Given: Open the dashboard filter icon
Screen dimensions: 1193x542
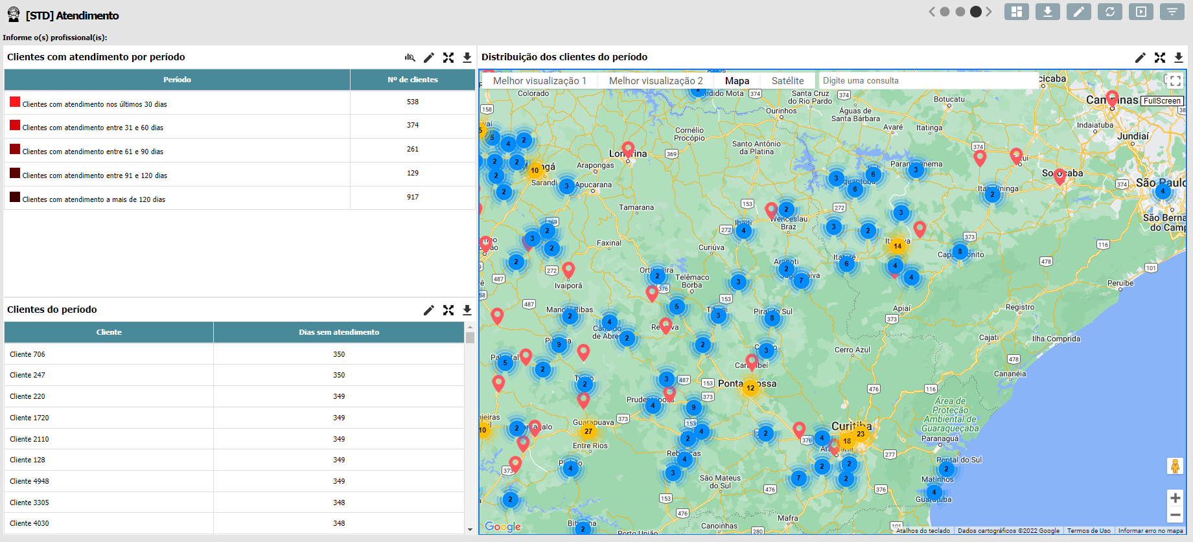Looking at the screenshot, I should tap(1172, 12).
